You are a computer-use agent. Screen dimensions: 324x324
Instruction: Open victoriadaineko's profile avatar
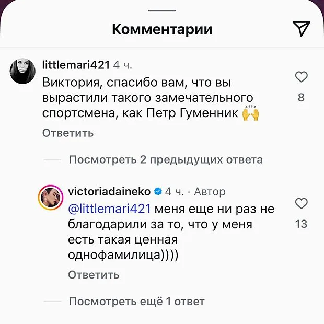click(x=51, y=197)
